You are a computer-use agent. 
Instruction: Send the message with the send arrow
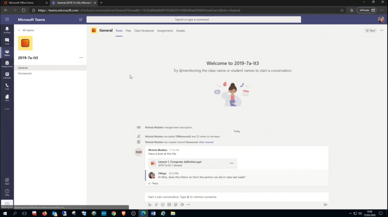[x=325, y=205]
